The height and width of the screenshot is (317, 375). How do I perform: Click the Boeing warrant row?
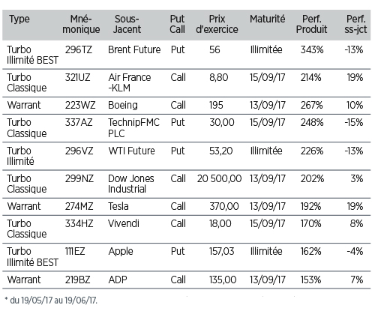[x=187, y=105]
